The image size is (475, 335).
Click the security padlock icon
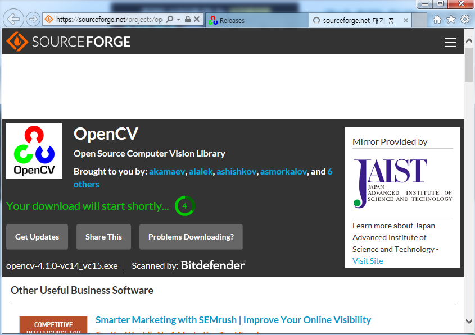point(188,19)
